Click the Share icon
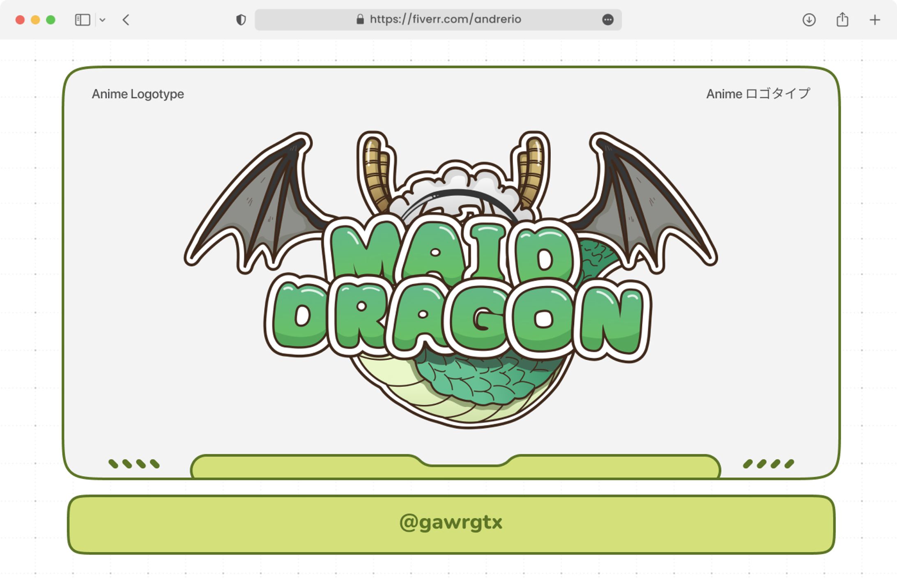The image size is (897, 578). (x=842, y=19)
